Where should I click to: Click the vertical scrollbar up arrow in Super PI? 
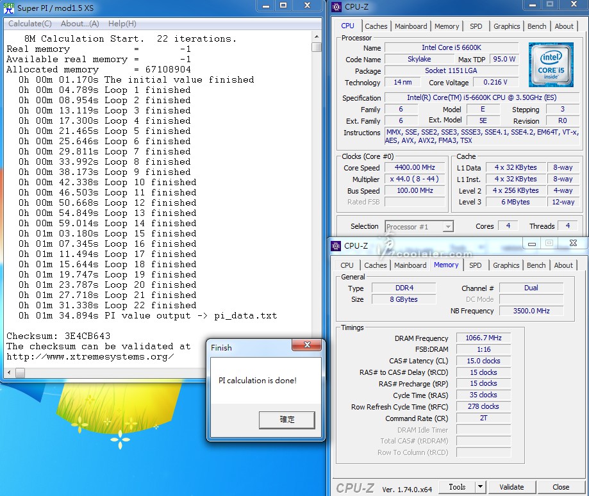316,37
